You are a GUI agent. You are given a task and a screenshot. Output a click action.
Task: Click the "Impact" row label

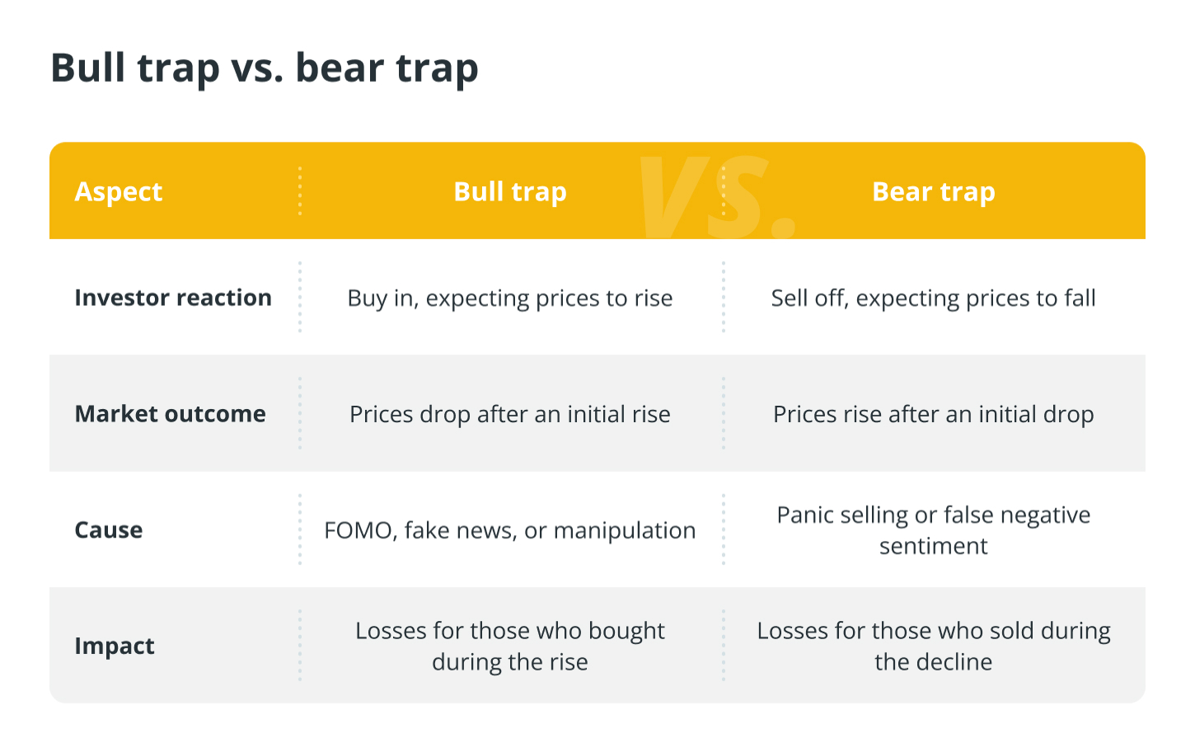[x=115, y=646]
